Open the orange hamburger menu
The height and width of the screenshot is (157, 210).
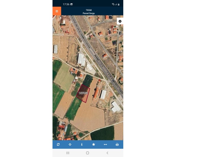pyautogui.click(x=57, y=11)
